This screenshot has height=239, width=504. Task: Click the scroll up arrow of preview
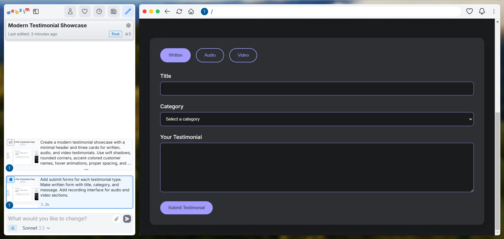(x=497, y=22)
